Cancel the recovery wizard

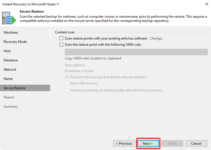(x=196, y=144)
